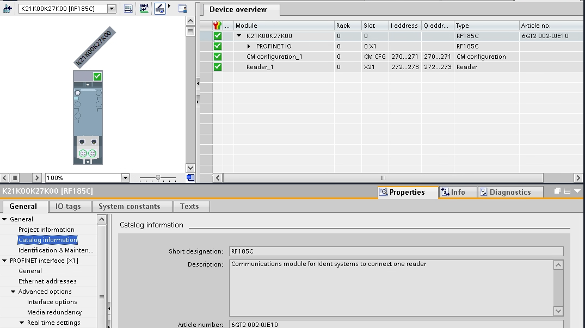Click the inspector window layout icon beside float
Viewport: 585px width, 328px height.
click(x=567, y=191)
